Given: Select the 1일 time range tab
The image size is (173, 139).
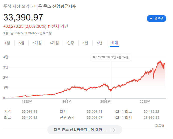Looking at the screenshot, I should click(x=7, y=43).
